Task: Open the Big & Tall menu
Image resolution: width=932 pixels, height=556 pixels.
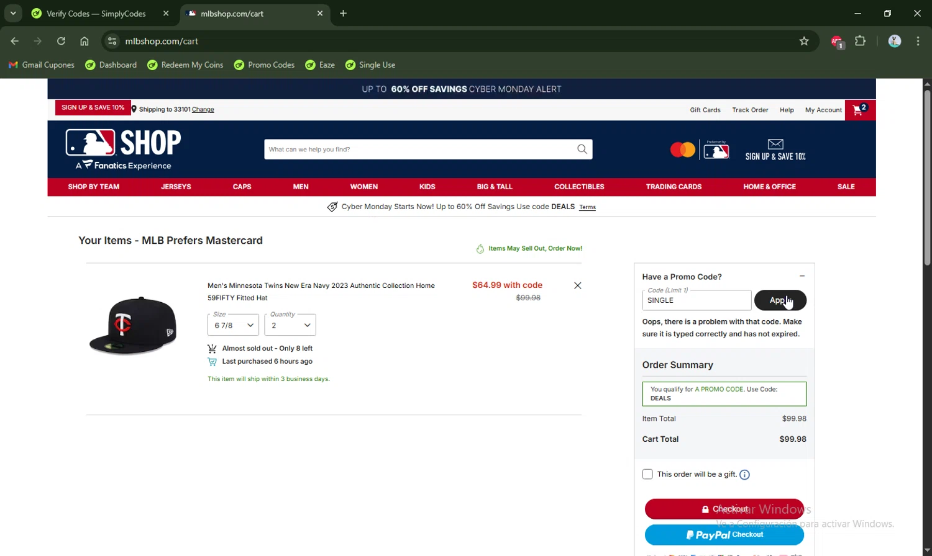Action: point(495,186)
